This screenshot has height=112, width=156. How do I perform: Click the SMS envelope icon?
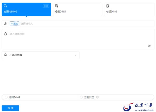(x=56, y=6)
